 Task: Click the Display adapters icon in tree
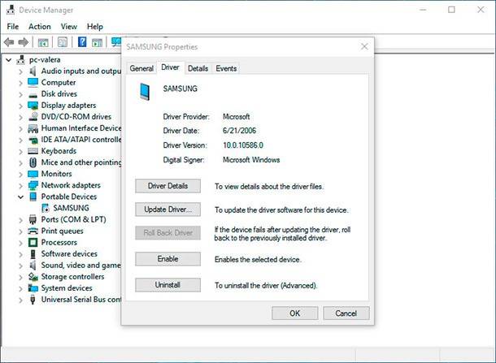(x=33, y=106)
